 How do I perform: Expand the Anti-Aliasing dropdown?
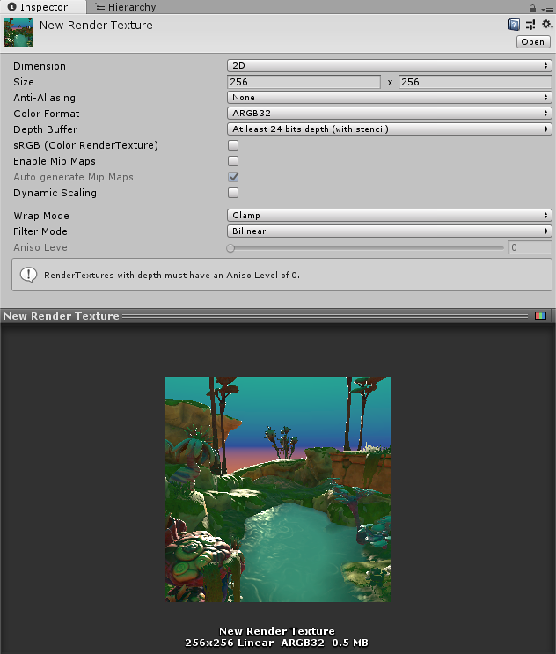(x=389, y=98)
